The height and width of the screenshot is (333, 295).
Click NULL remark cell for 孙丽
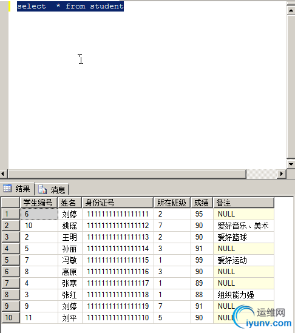point(243,249)
